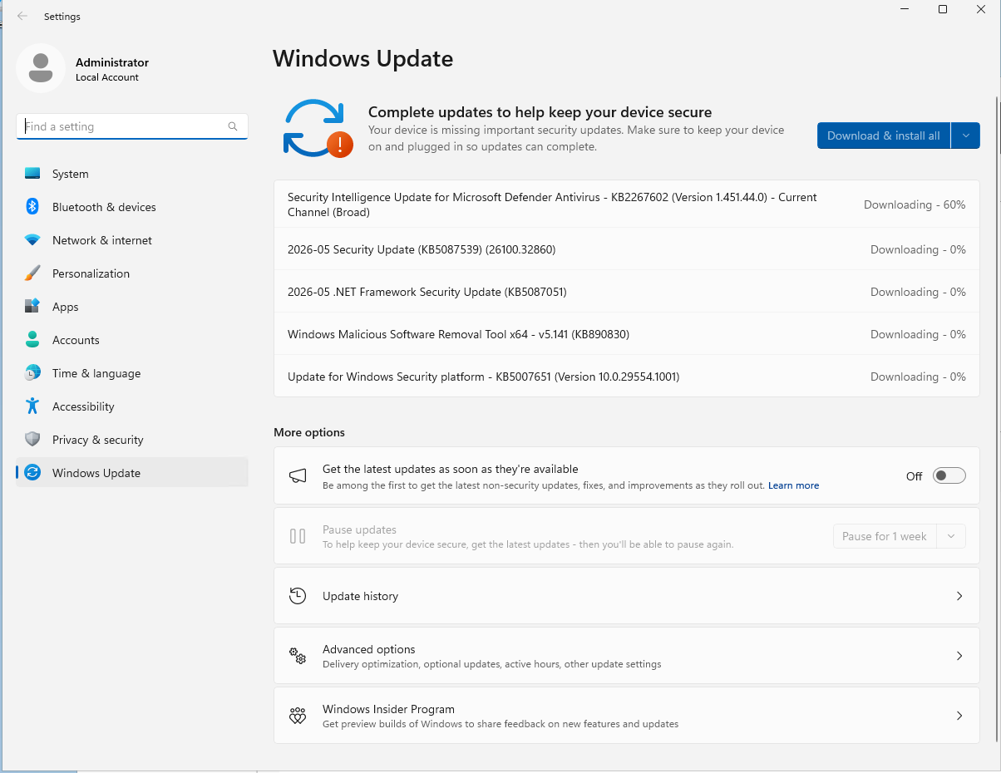Click the Downloading - 60% status
The height and width of the screenshot is (773, 1001).
click(915, 204)
